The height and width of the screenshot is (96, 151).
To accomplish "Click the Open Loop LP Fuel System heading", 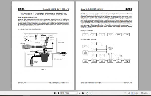I will pyautogui.click(x=87, y=31).
